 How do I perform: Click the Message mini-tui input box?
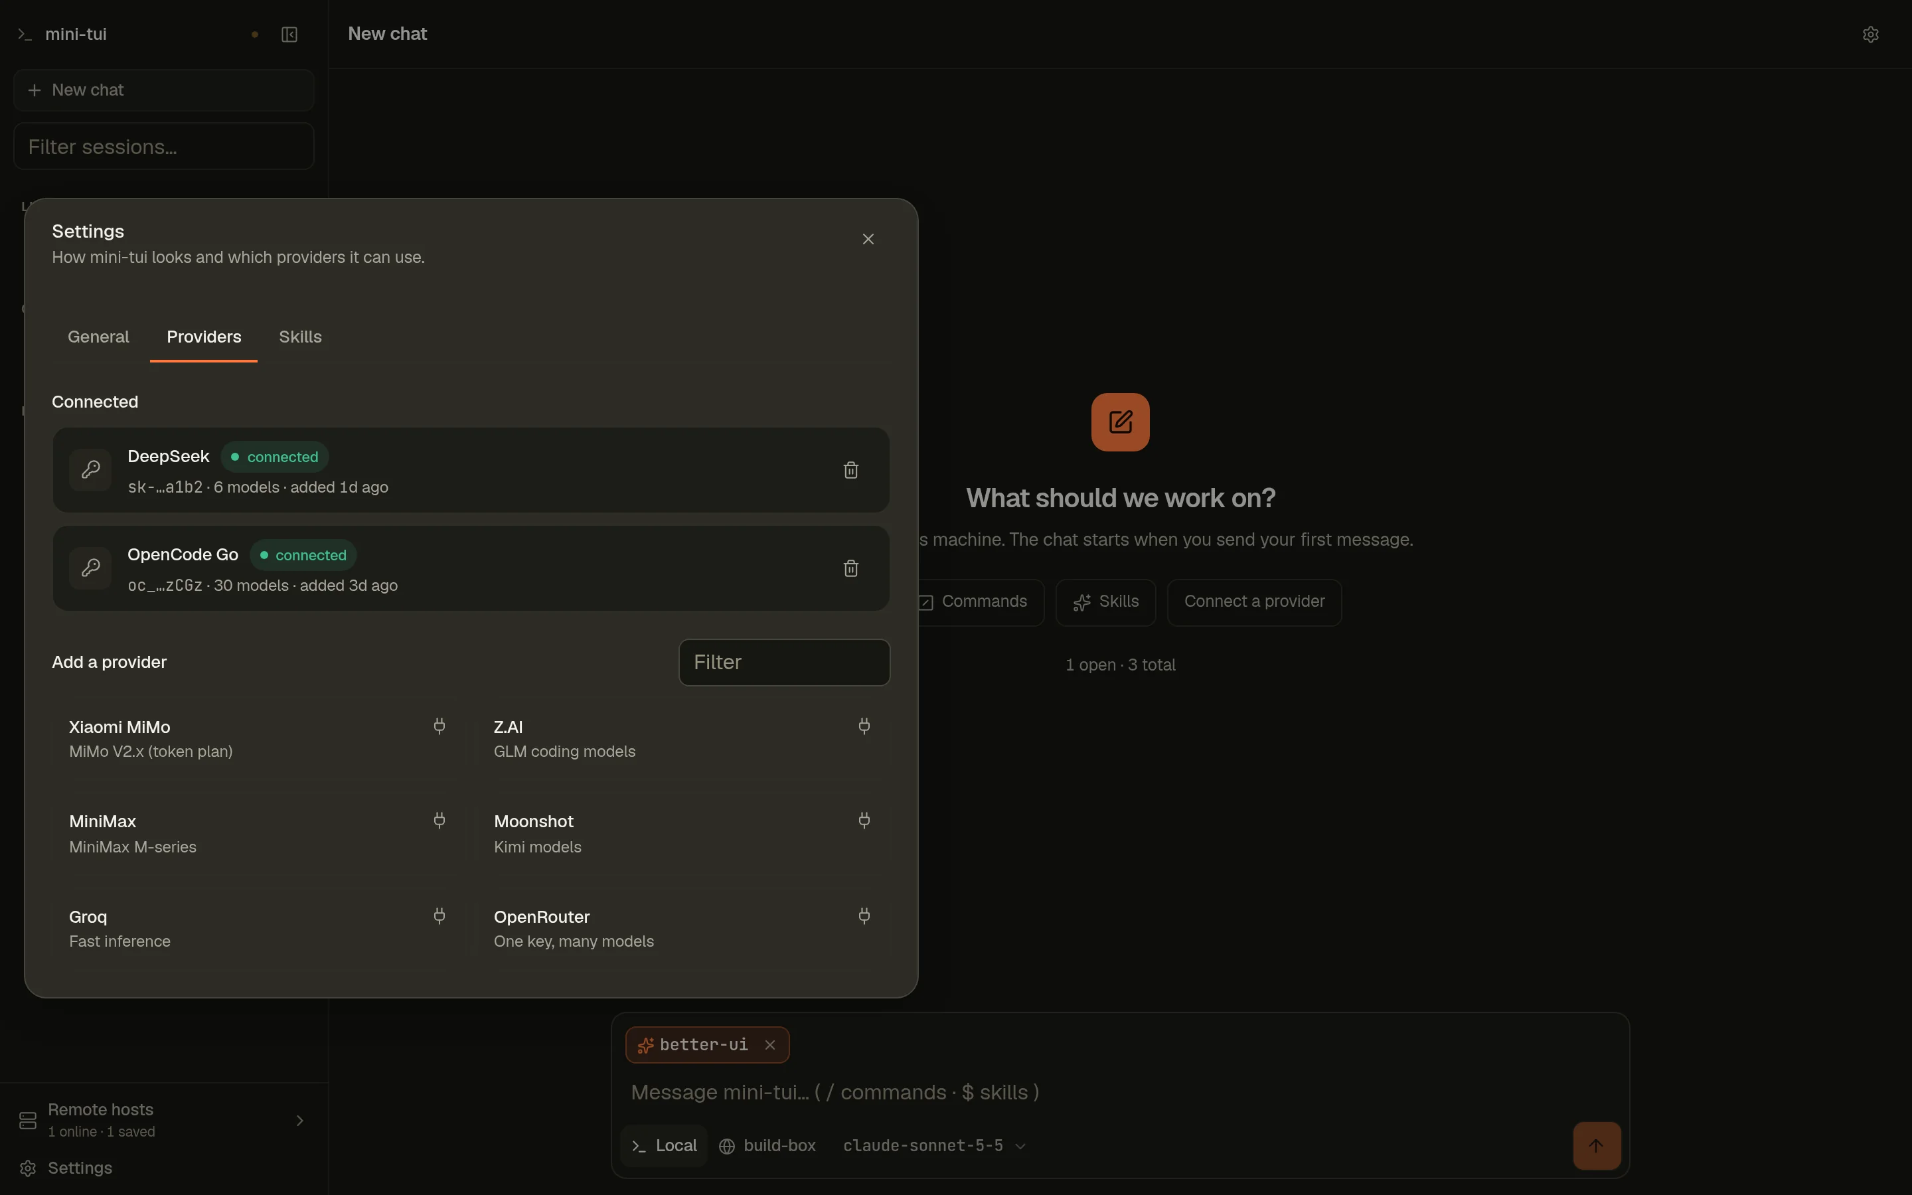click(x=1119, y=1092)
